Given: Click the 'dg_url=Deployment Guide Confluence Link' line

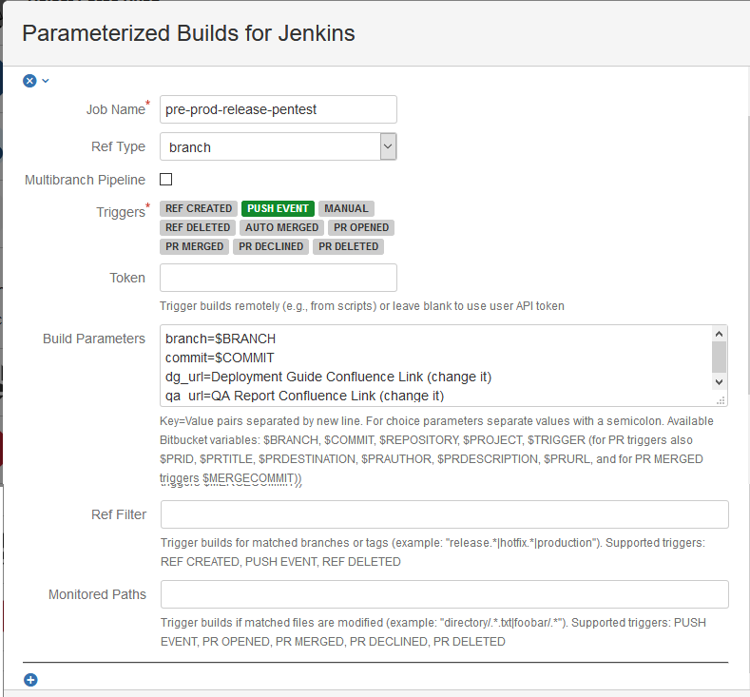Looking at the screenshot, I should coord(328,377).
